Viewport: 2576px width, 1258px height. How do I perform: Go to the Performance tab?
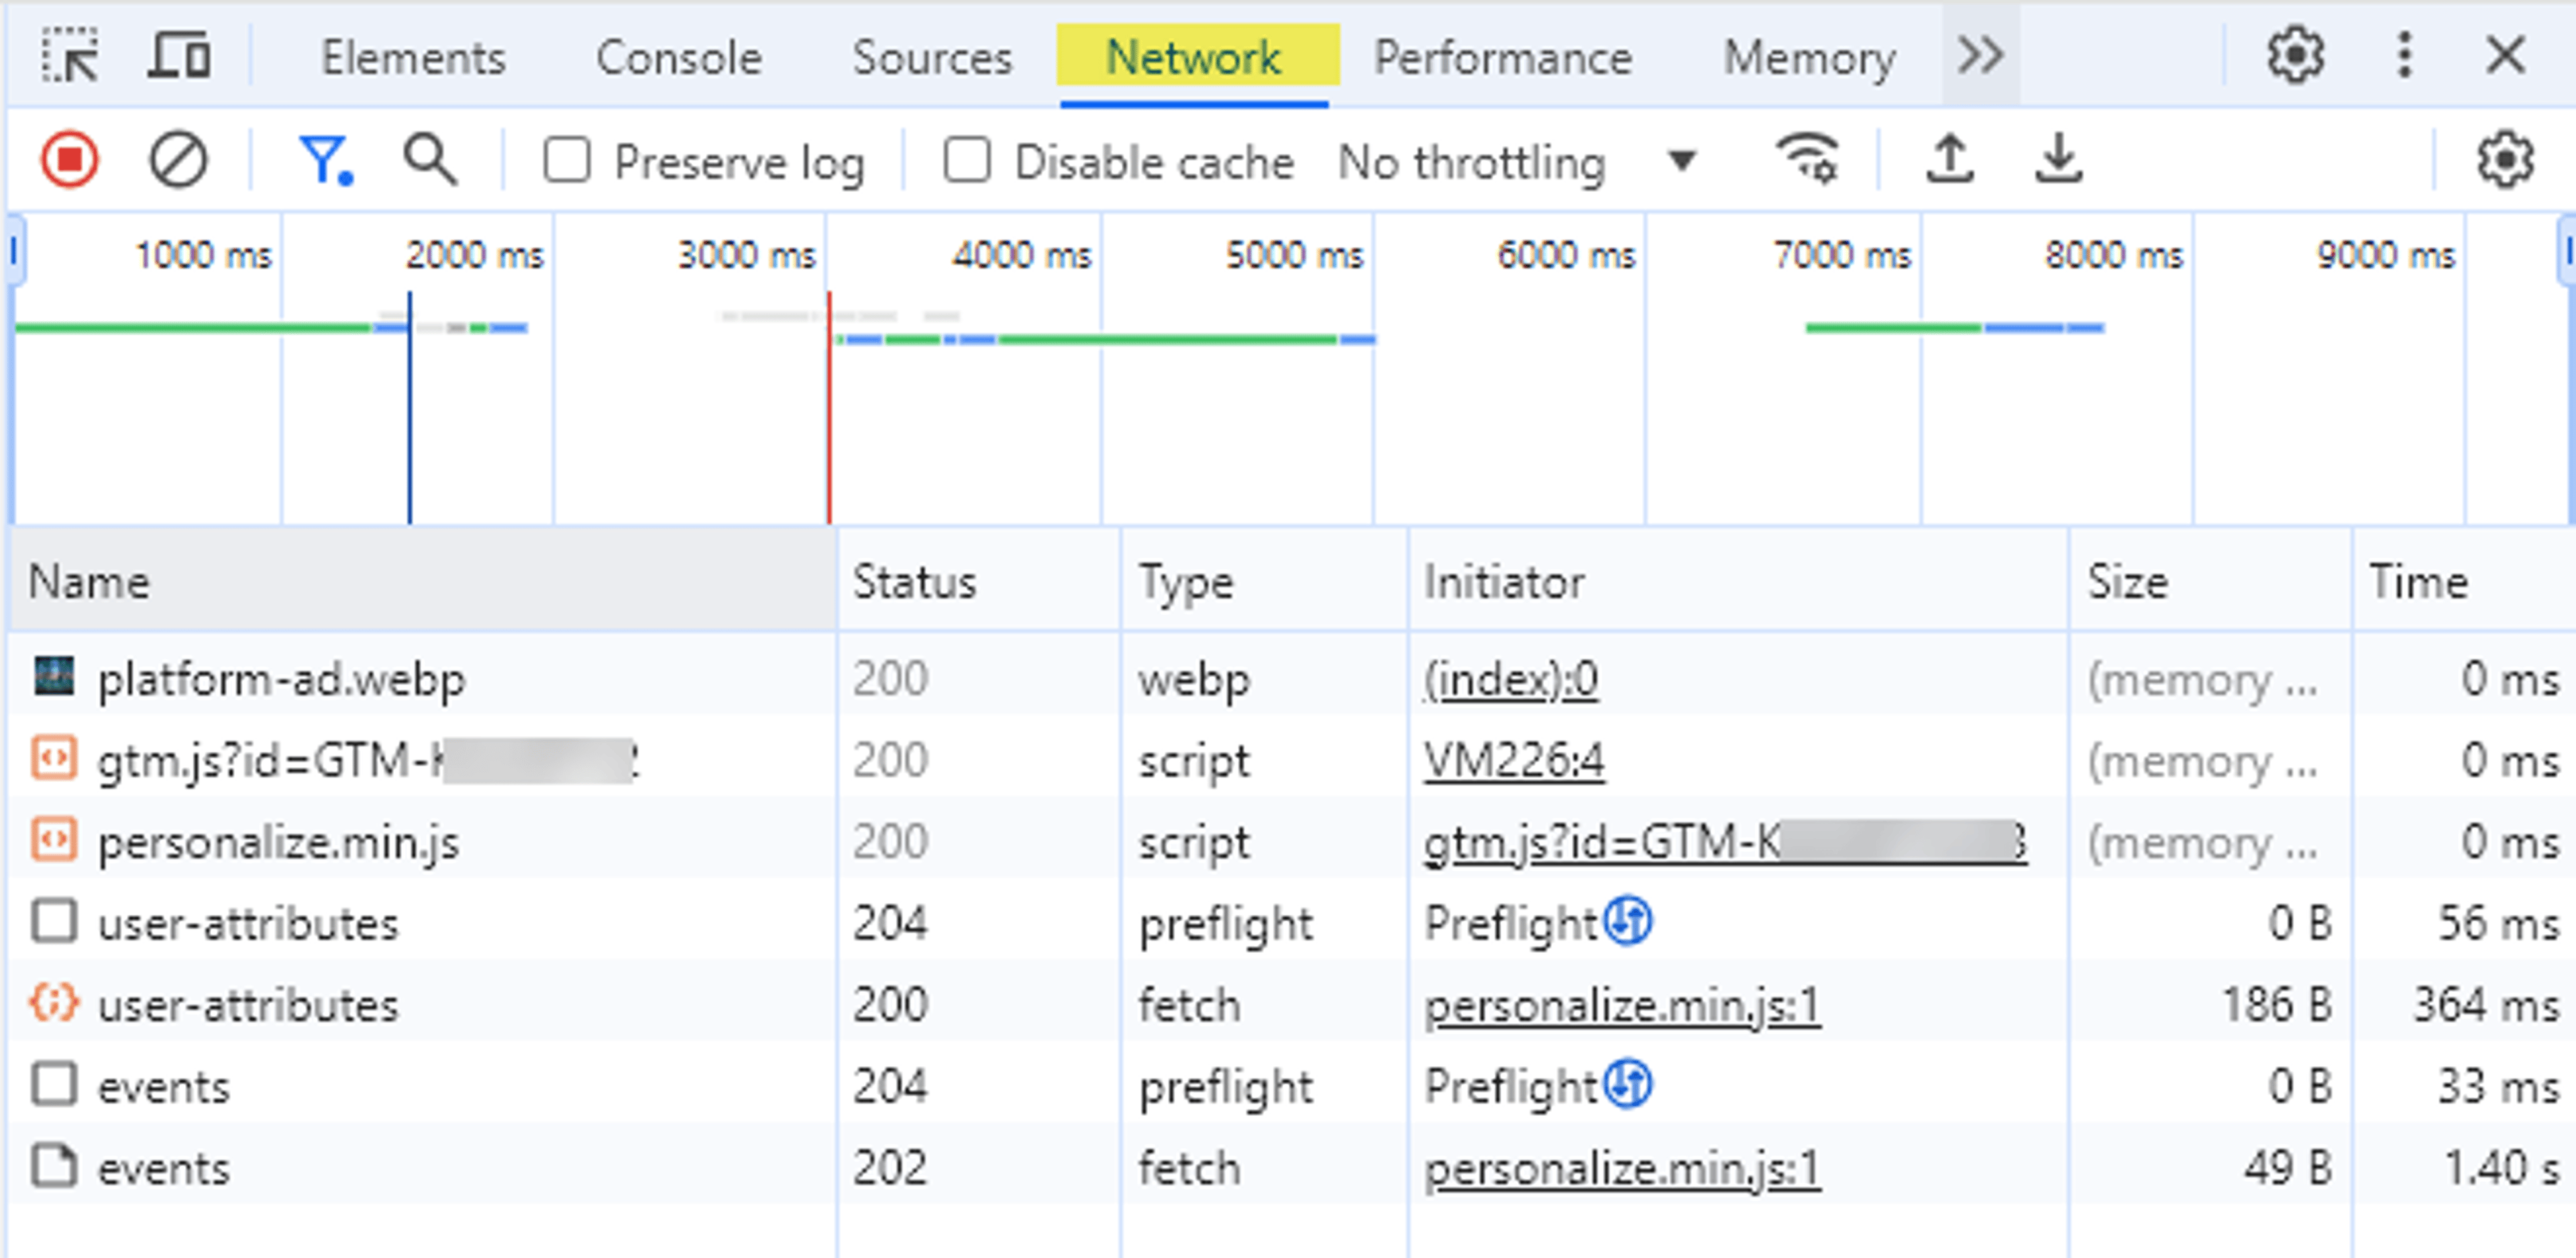click(1503, 58)
